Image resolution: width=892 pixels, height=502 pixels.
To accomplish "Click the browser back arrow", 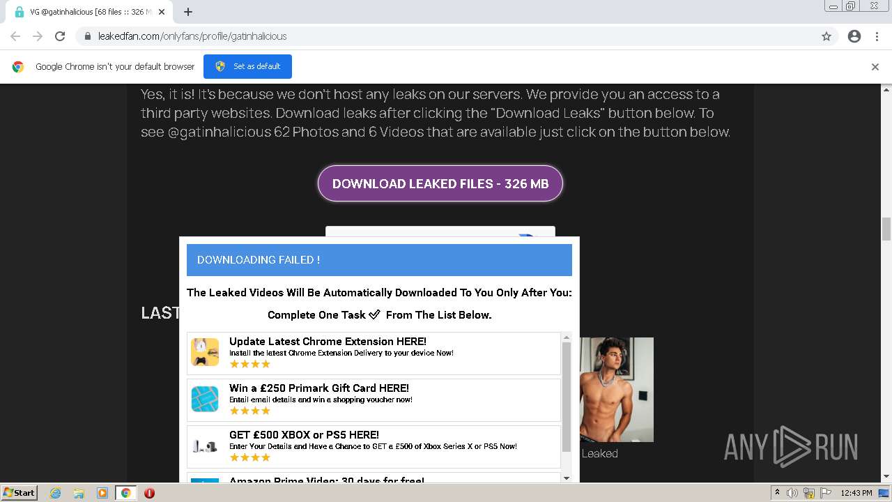I will coord(15,36).
